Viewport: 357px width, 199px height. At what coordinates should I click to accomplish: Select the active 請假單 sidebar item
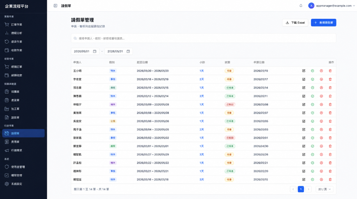(x=23, y=133)
